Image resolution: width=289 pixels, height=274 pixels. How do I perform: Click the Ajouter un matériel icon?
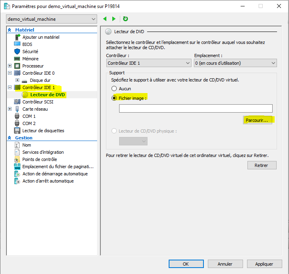click(x=17, y=37)
